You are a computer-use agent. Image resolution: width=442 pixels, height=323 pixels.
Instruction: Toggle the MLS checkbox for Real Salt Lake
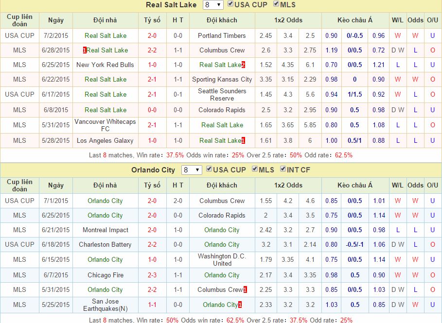(x=276, y=4)
